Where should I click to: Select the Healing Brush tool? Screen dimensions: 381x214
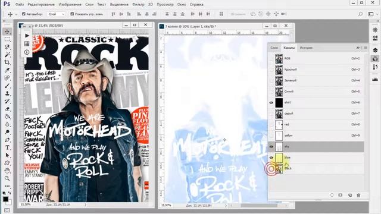pyautogui.click(x=7, y=78)
